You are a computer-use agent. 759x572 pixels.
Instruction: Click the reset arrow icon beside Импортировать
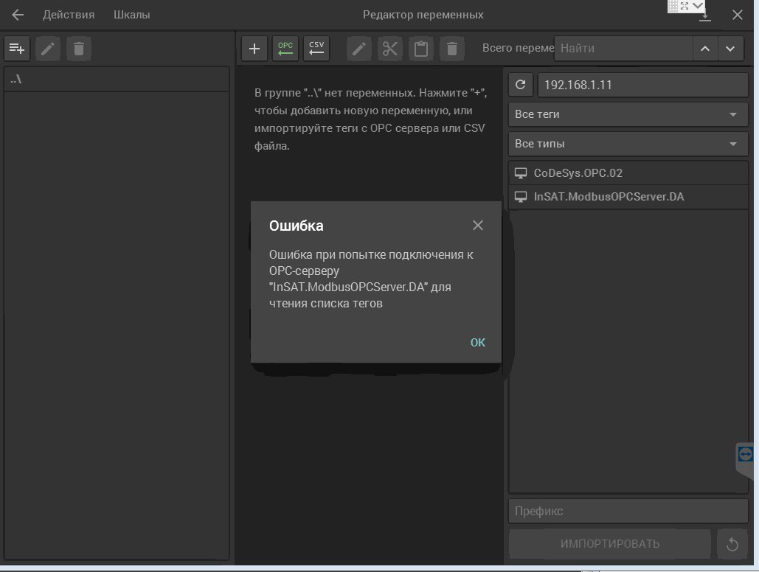(x=732, y=544)
